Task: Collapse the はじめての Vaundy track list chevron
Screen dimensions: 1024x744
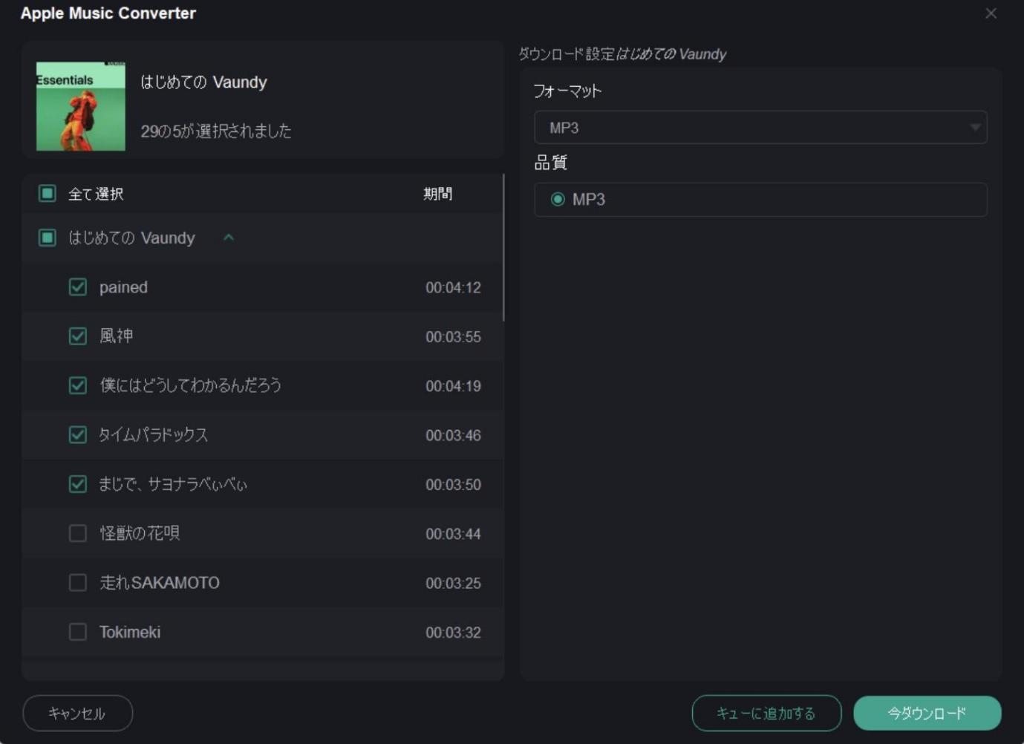Action: pos(229,238)
